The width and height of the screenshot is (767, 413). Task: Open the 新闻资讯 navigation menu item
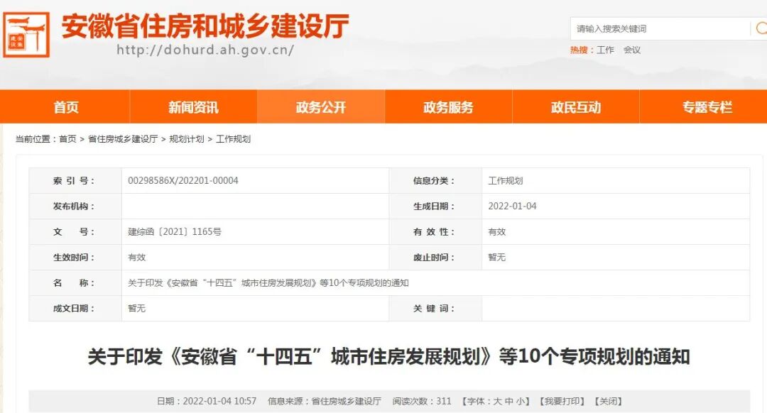tap(192, 106)
